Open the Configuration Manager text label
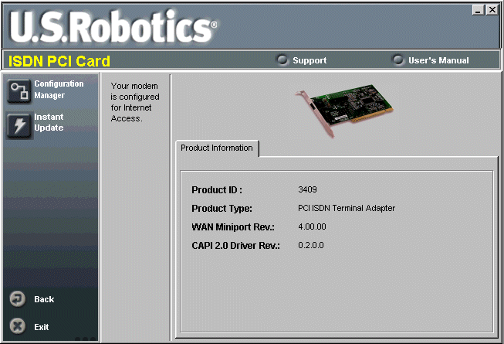This screenshot has height=344, width=504. pyautogui.click(x=59, y=90)
